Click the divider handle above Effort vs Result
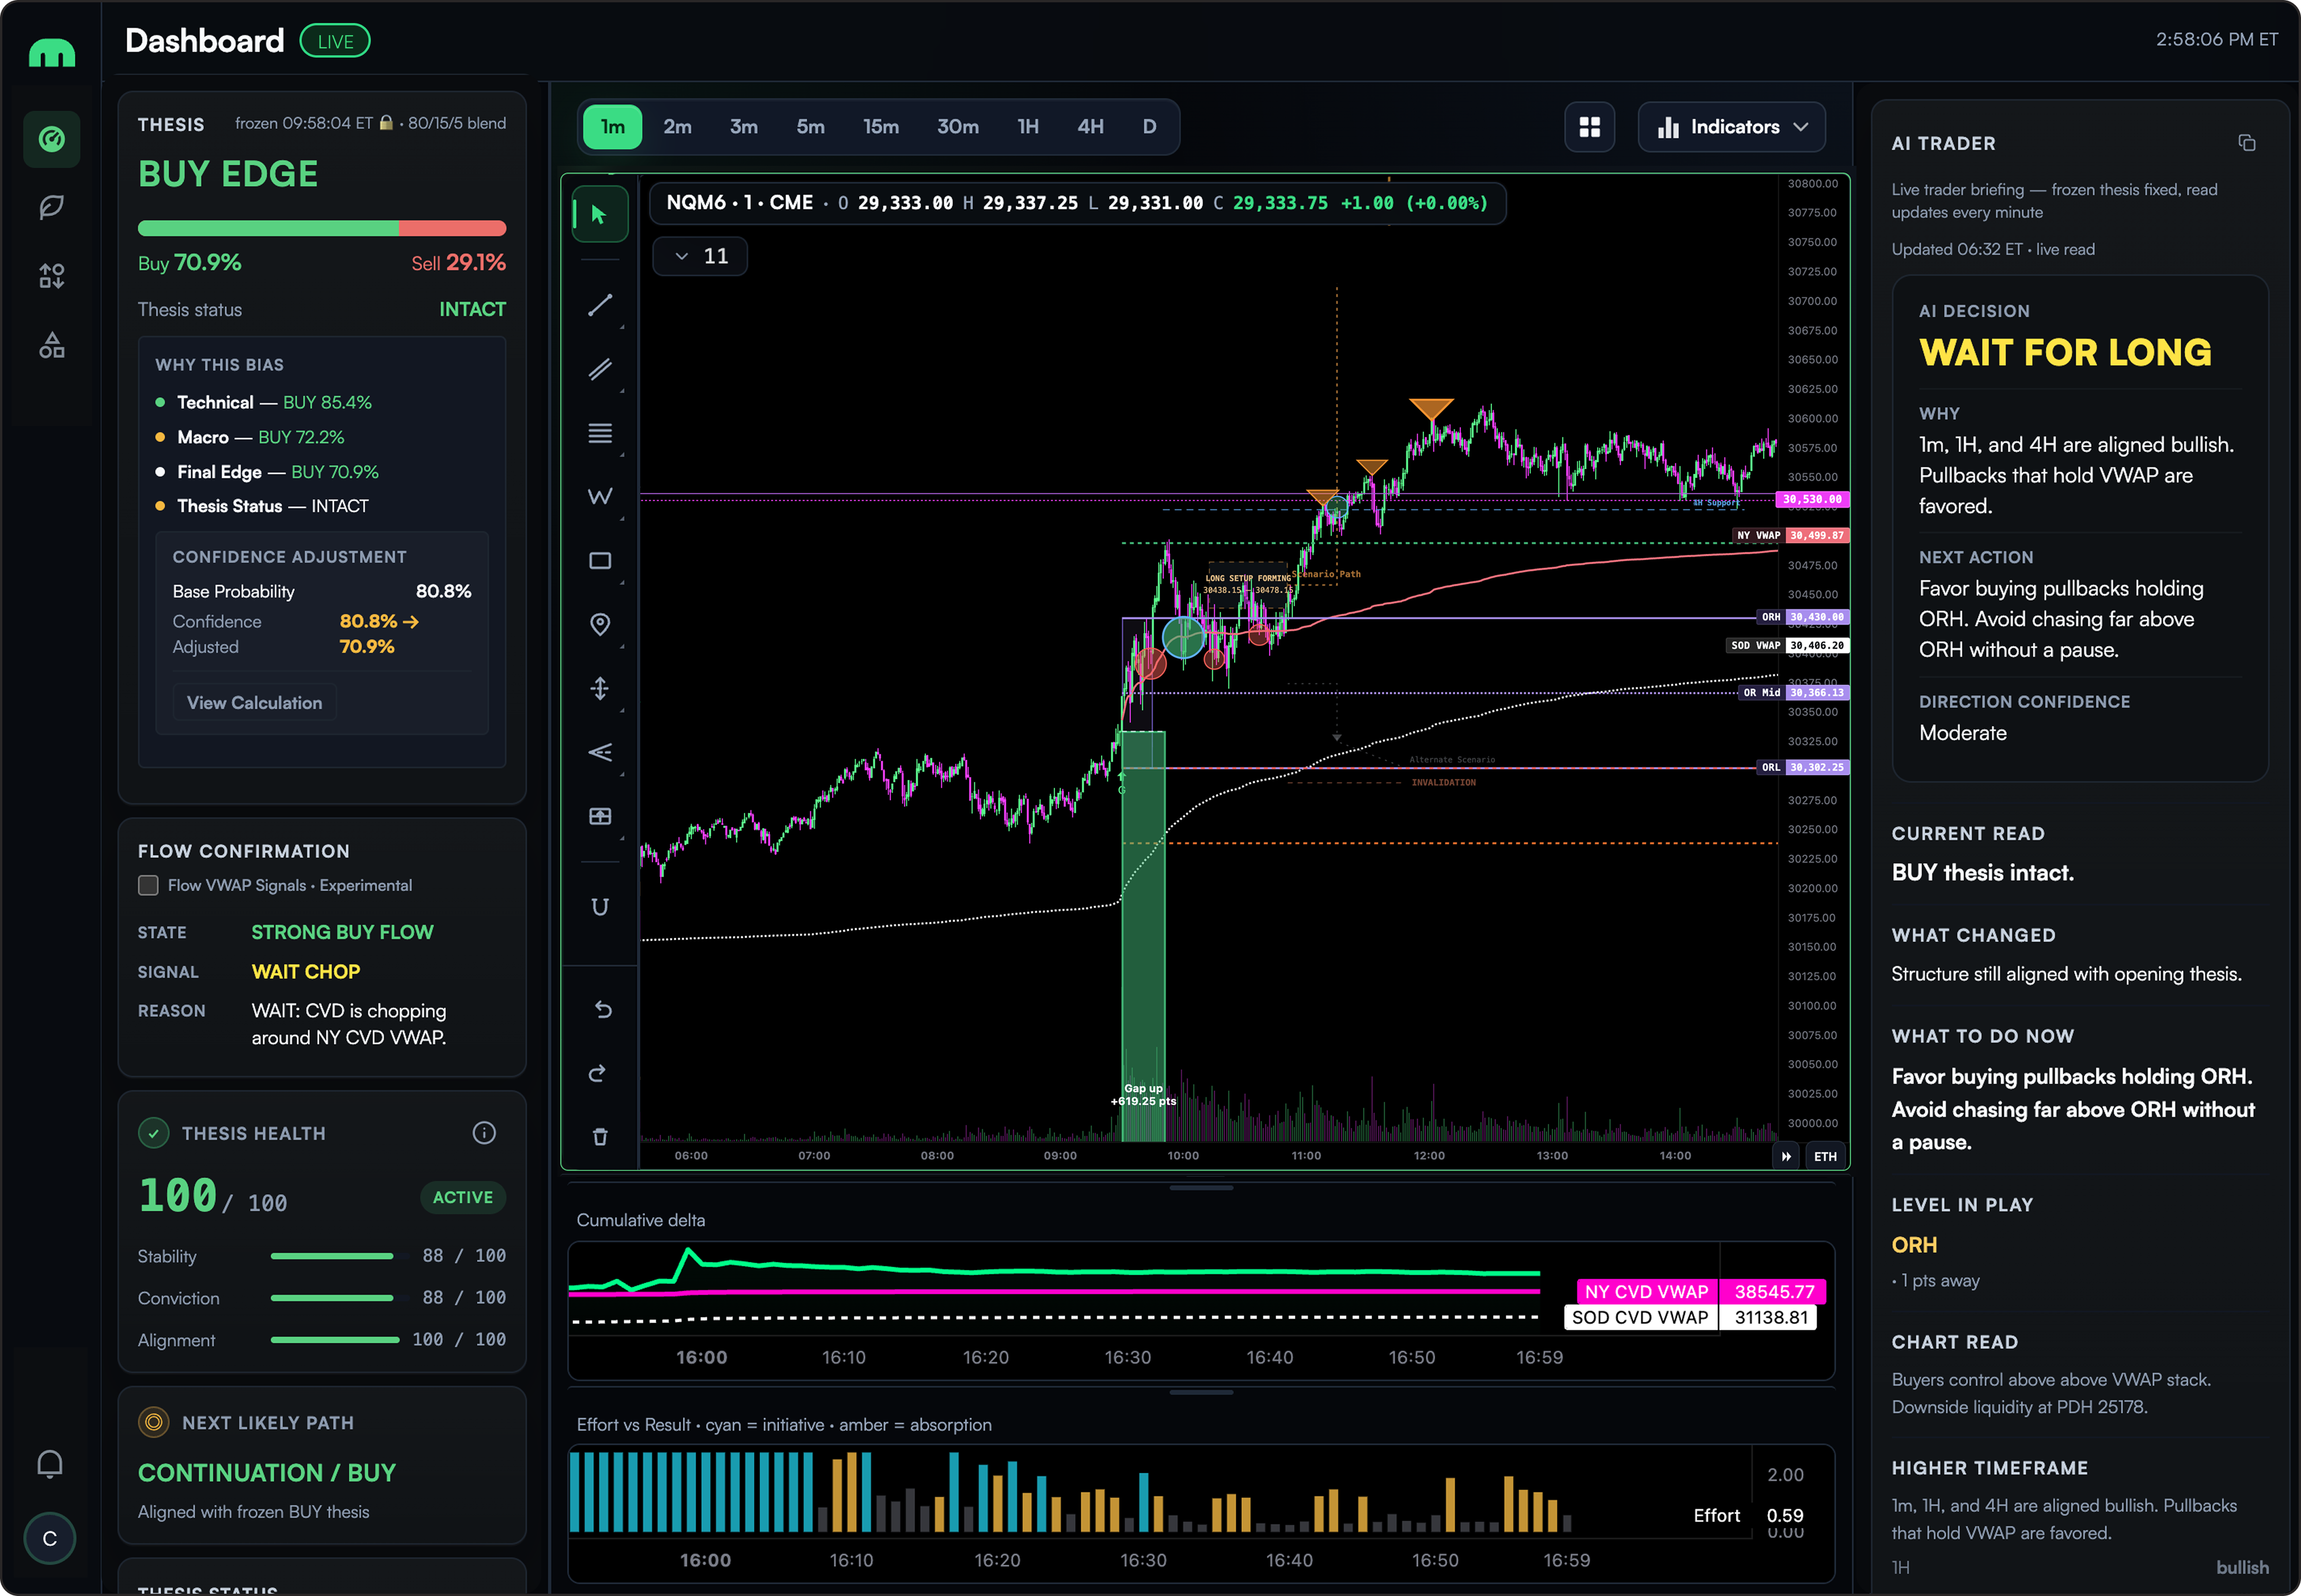Screen dimensions: 2301x1596 coord(1201,1392)
